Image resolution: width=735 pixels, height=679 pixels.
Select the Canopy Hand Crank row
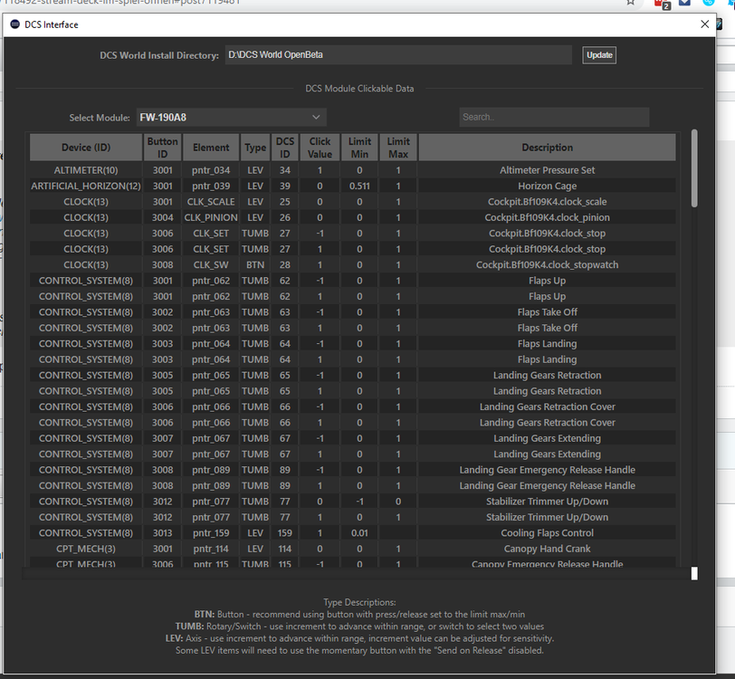click(362, 548)
